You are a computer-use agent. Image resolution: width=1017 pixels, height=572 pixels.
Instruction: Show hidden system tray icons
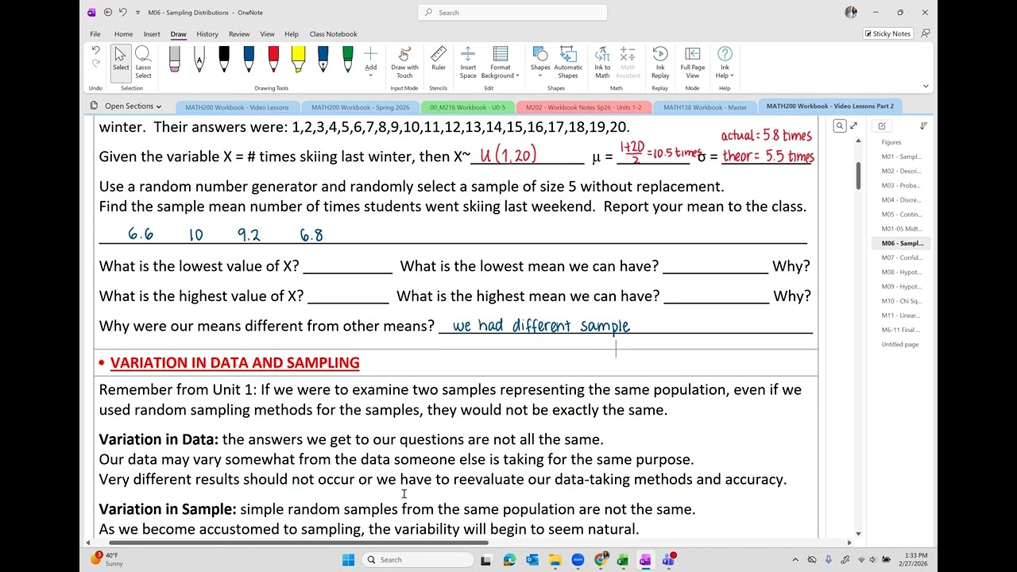(795, 560)
